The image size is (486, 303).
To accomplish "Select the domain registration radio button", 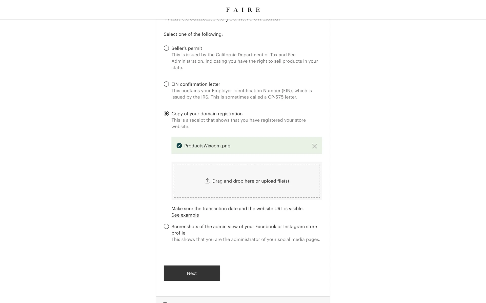I will point(166,114).
